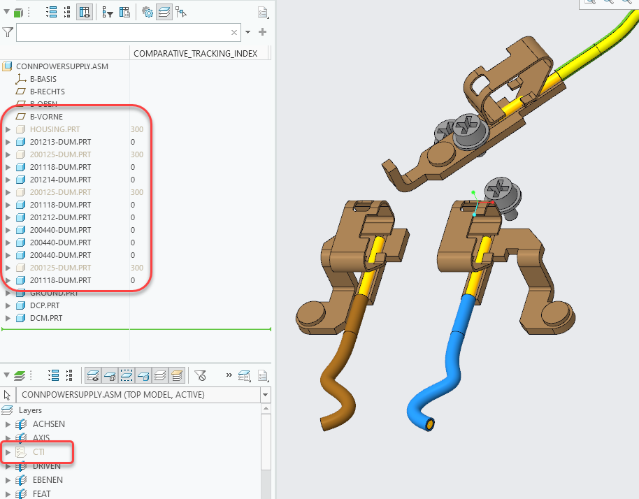Click the no-filter funnel icon in layer toolbar
Viewport: 639px width, 499px height.
pos(200,375)
